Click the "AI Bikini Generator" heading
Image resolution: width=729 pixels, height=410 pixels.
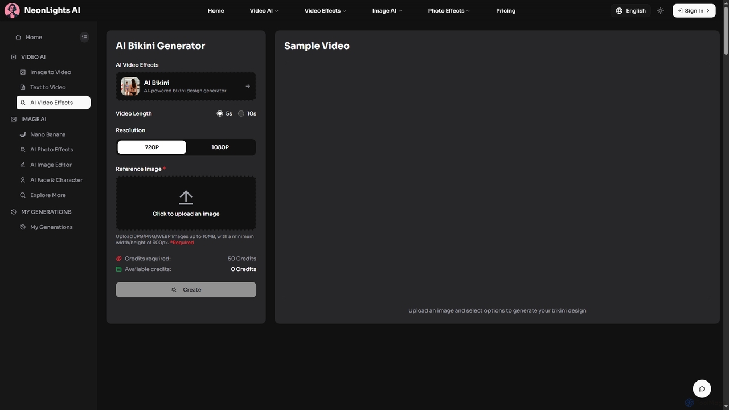click(160, 46)
